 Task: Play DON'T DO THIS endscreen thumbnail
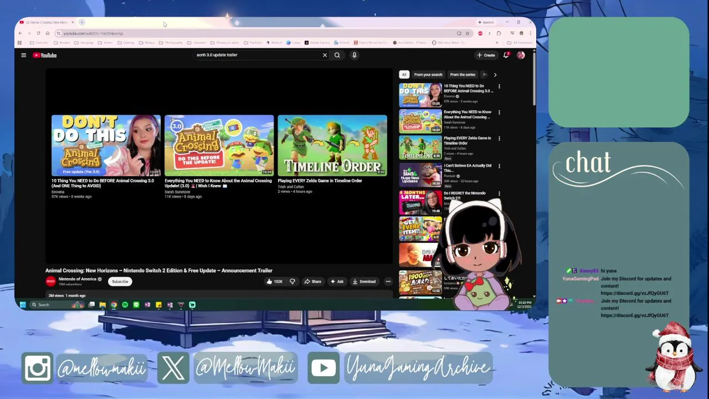point(106,146)
